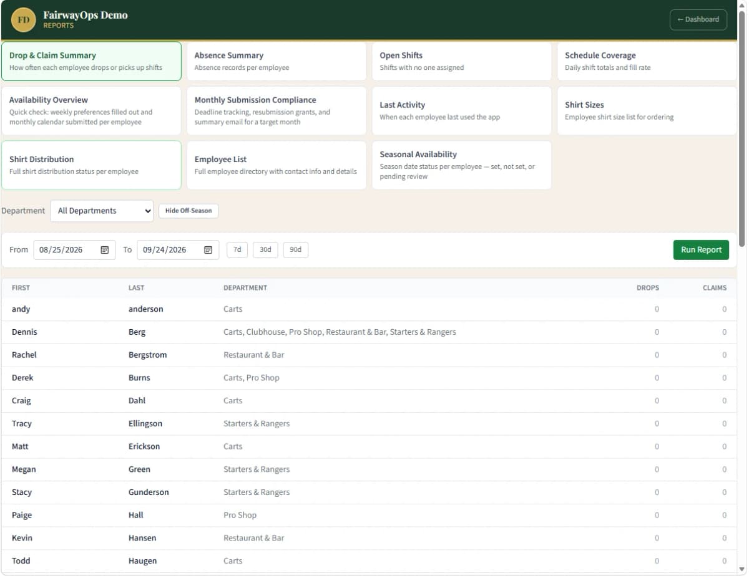Go back via the Dashboard button
The image size is (749, 576).
point(698,19)
